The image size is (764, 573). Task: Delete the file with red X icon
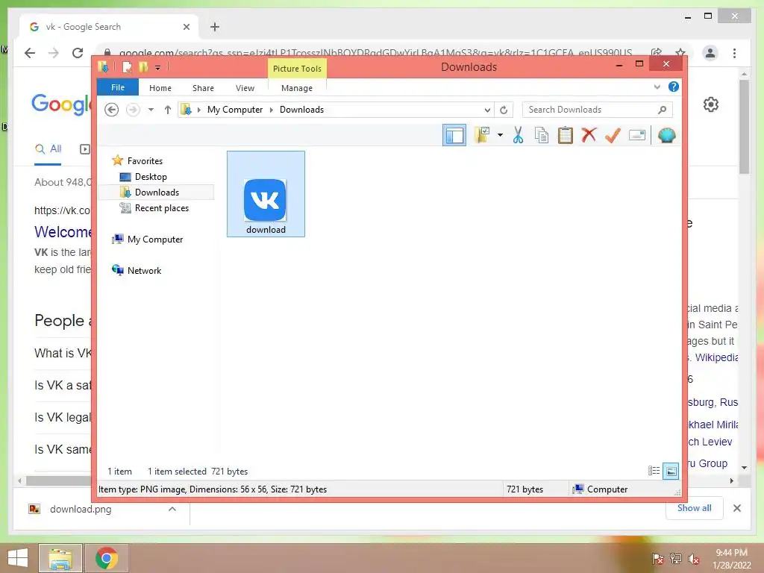(x=589, y=135)
